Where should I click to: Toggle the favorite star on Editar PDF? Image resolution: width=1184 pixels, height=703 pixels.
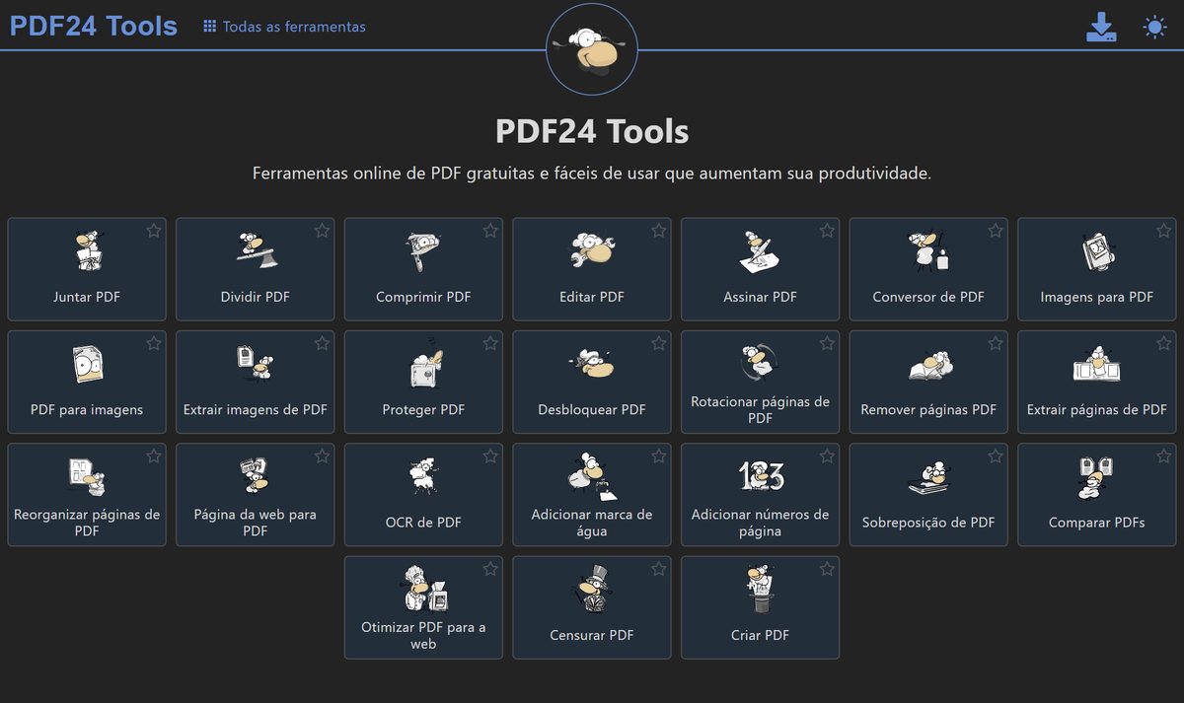(659, 231)
